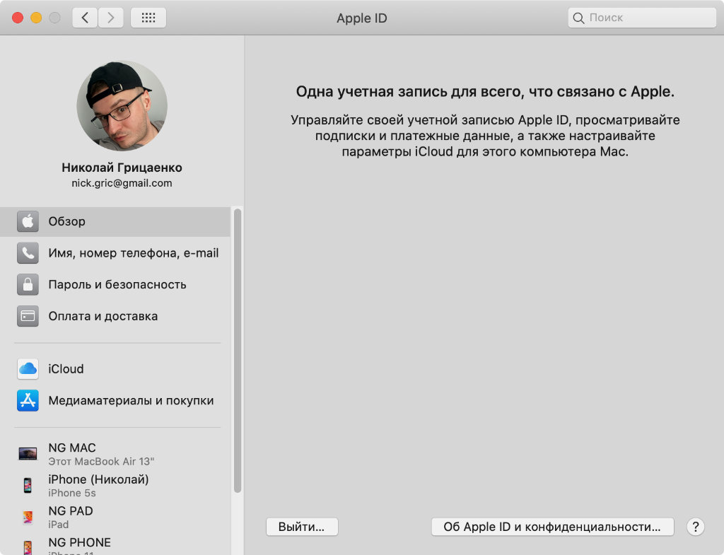This screenshot has height=555, width=724.
Task: Open Об Apple ID и конфиденциальности… button
Action: (x=552, y=527)
